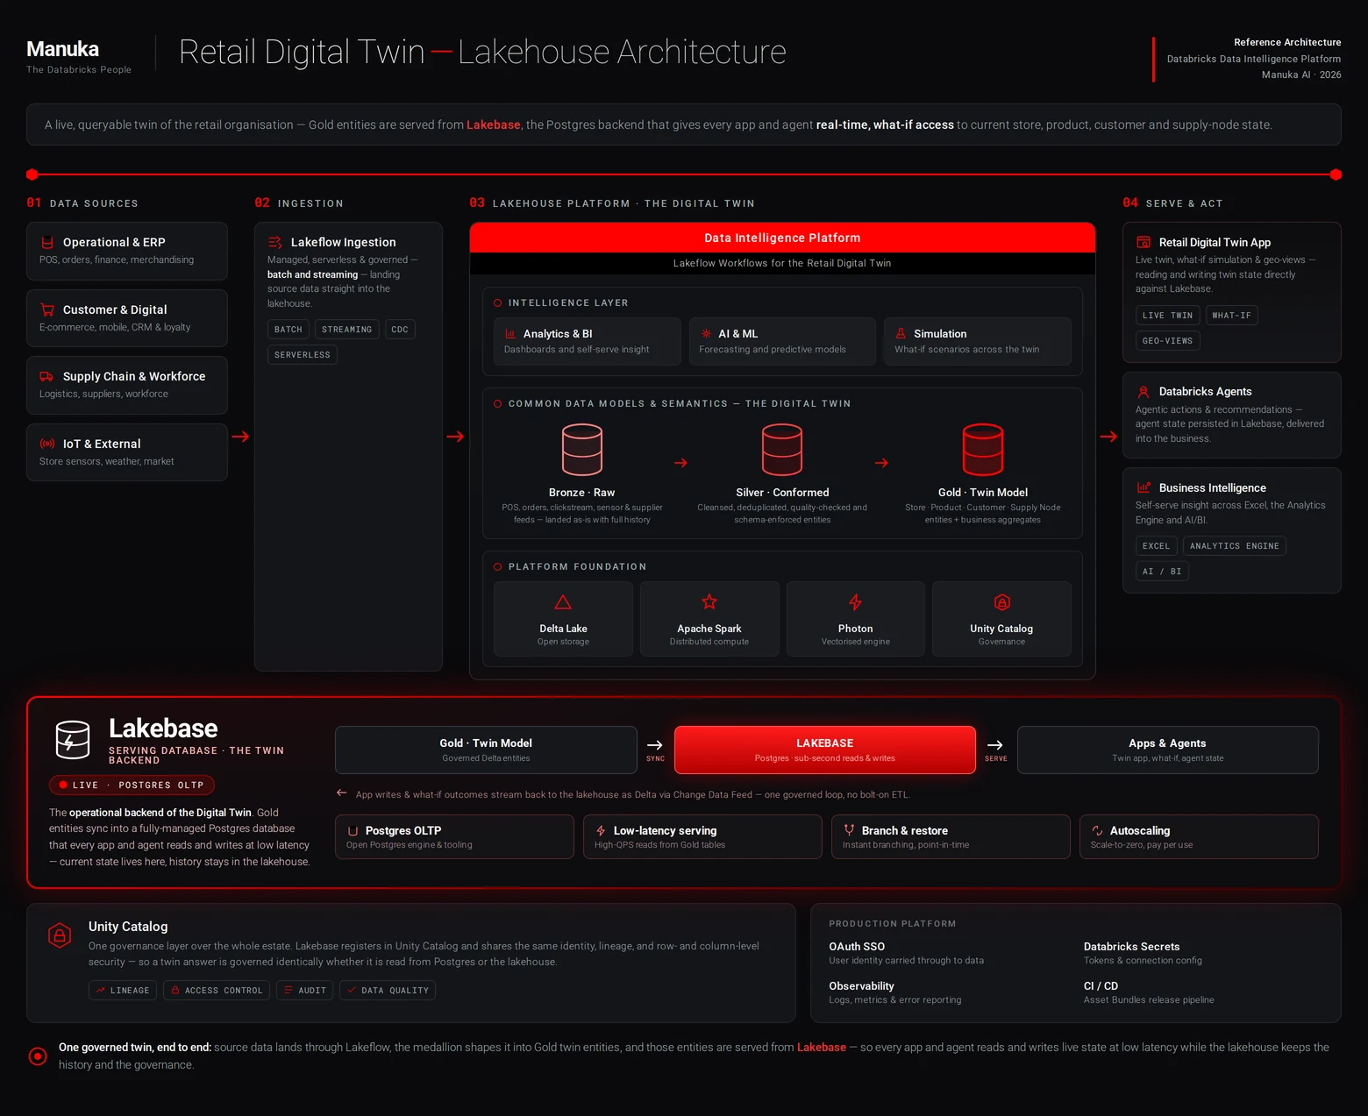Click the red Data Intelligence Platform header
The image size is (1368, 1116).
782,238
